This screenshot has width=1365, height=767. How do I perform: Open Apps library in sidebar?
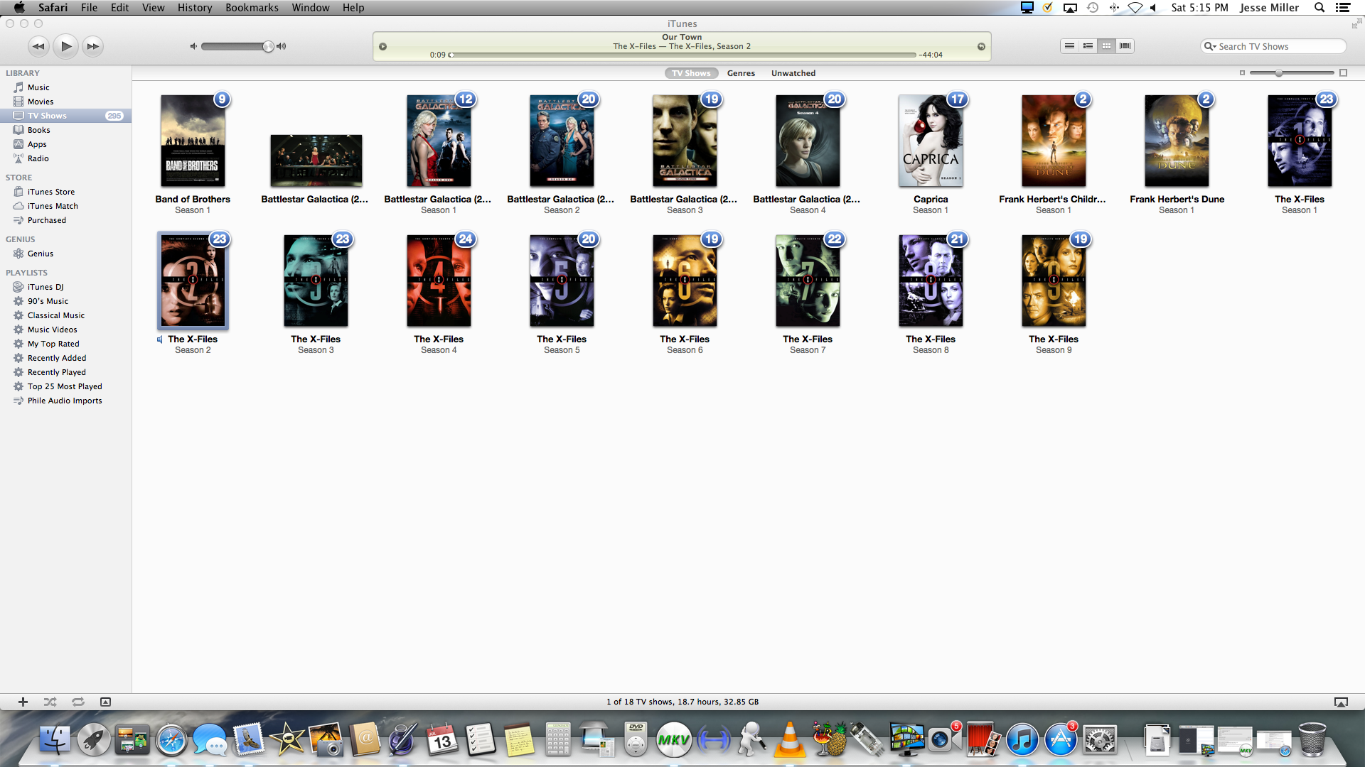(x=65, y=144)
